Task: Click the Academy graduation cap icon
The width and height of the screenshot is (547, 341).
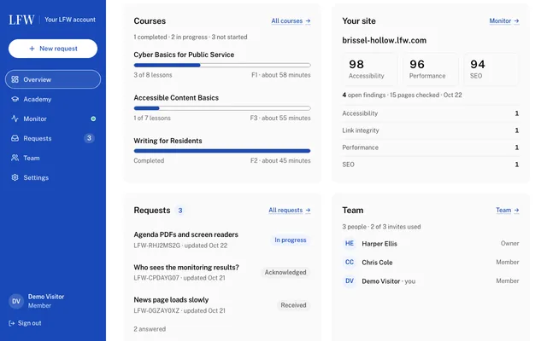Action: click(15, 99)
